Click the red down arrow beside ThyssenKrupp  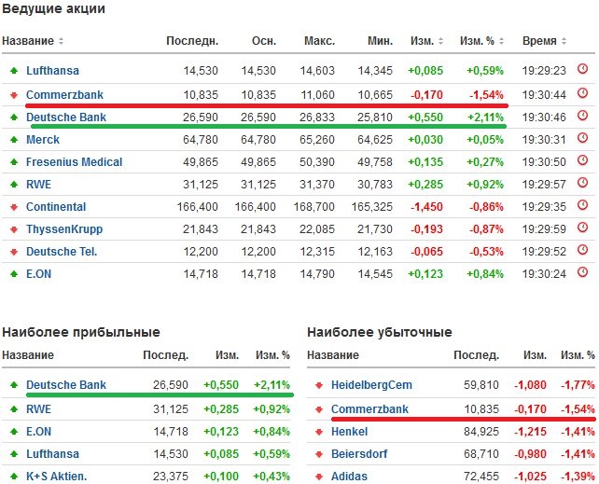click(x=14, y=229)
